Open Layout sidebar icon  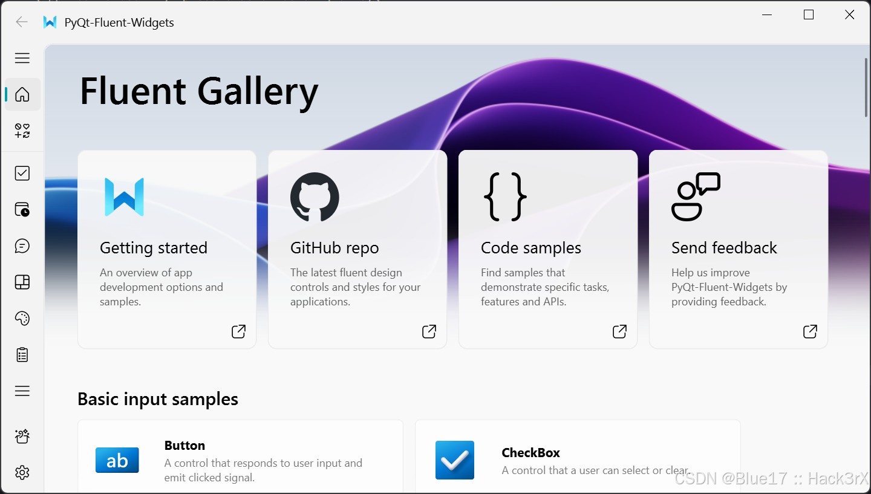pos(22,282)
